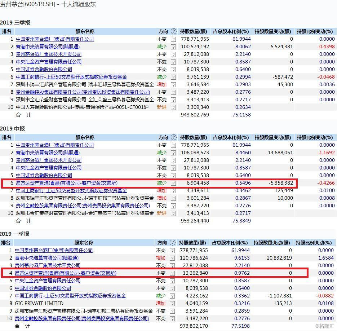Click help icon in GIC PRIVATE LIMITED row
Image resolution: width=337 pixels, height=331 pixels.
[172, 304]
